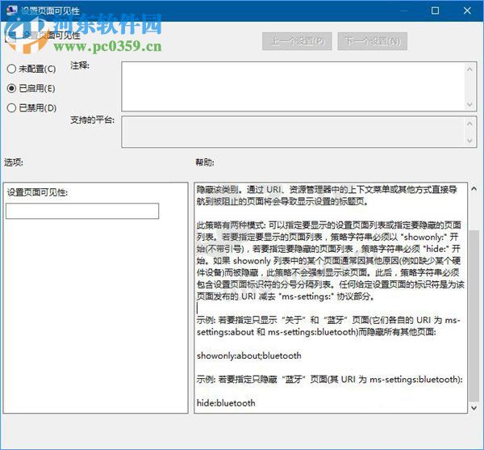Click the hide:bluetooth example text
This screenshot has height=450, width=484.
pyautogui.click(x=226, y=403)
